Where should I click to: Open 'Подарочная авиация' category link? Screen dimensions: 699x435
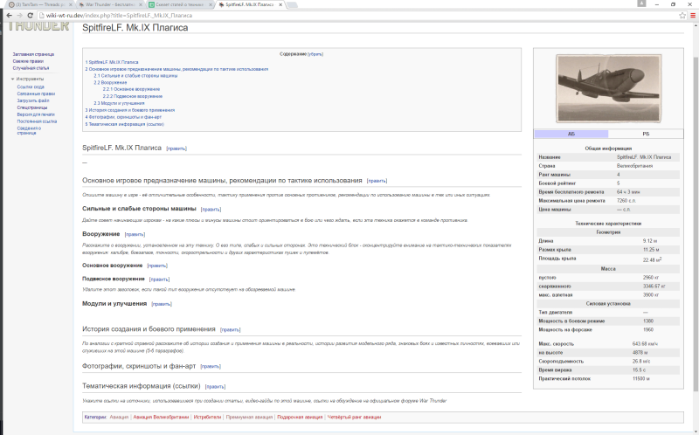coord(300,418)
